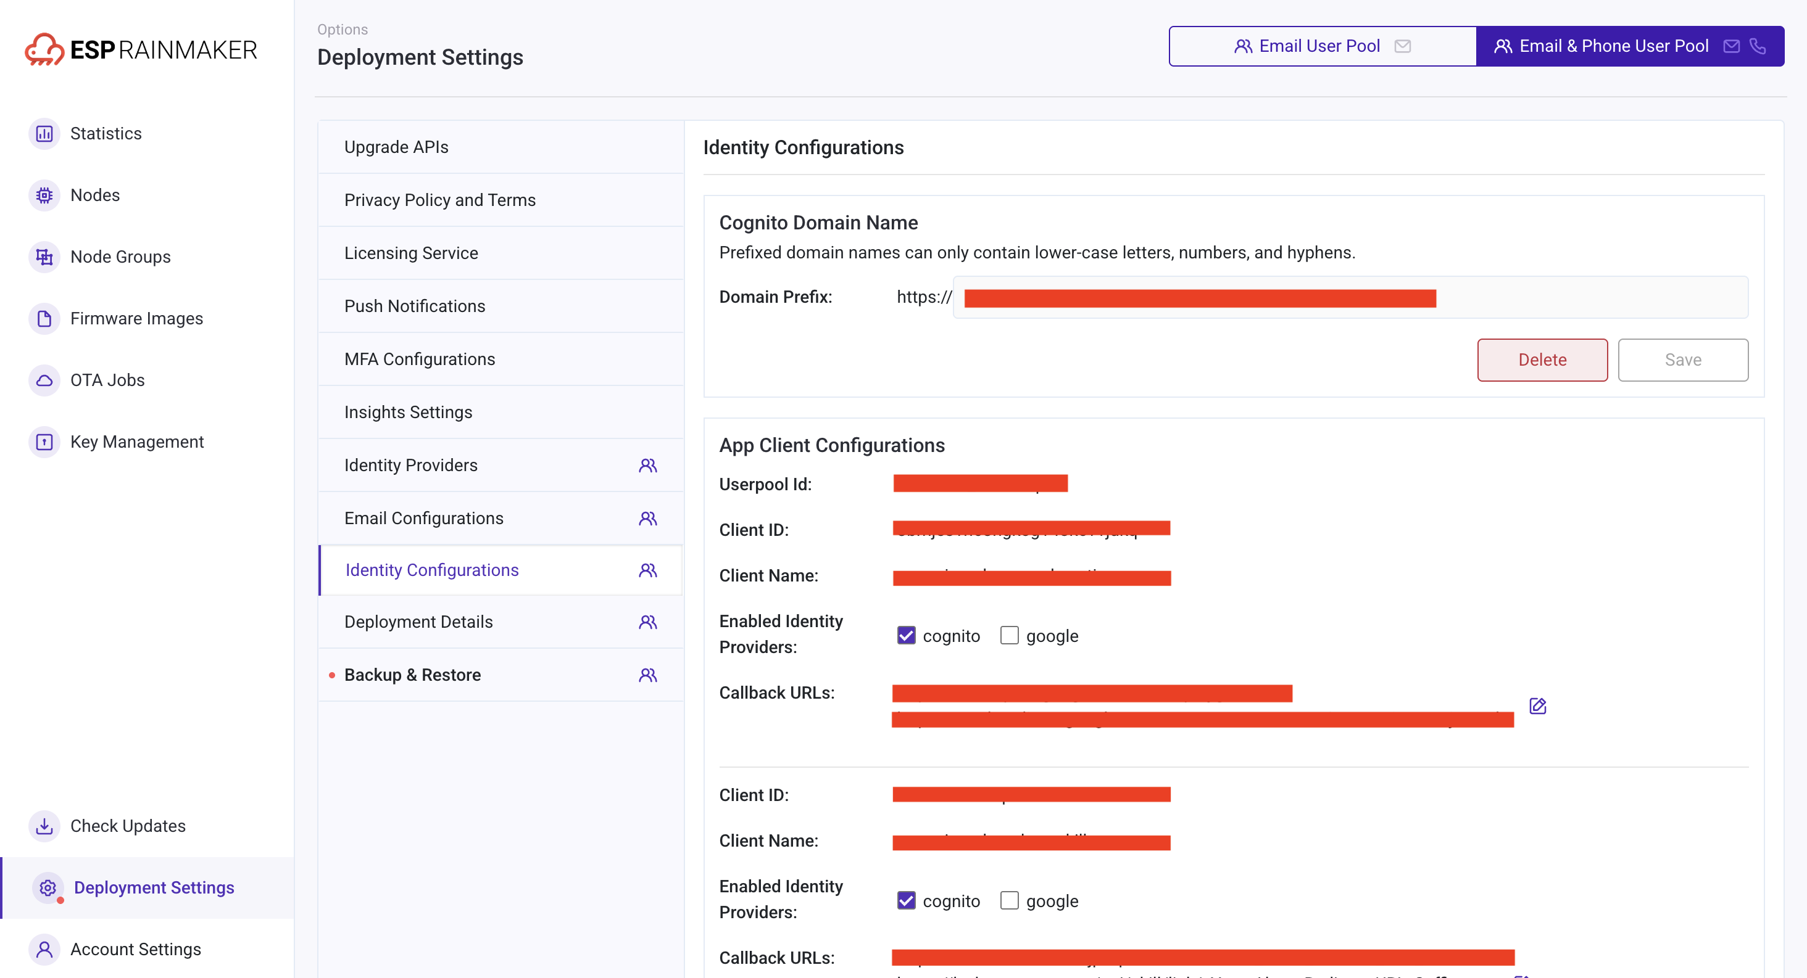Click the Nodes chip icon

pos(44,195)
